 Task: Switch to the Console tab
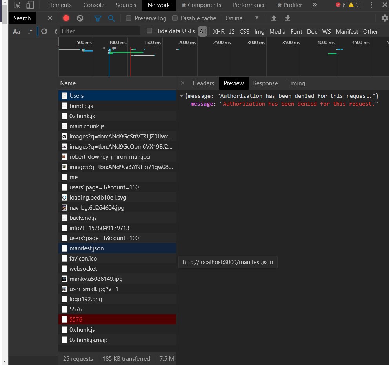pyautogui.click(x=94, y=5)
